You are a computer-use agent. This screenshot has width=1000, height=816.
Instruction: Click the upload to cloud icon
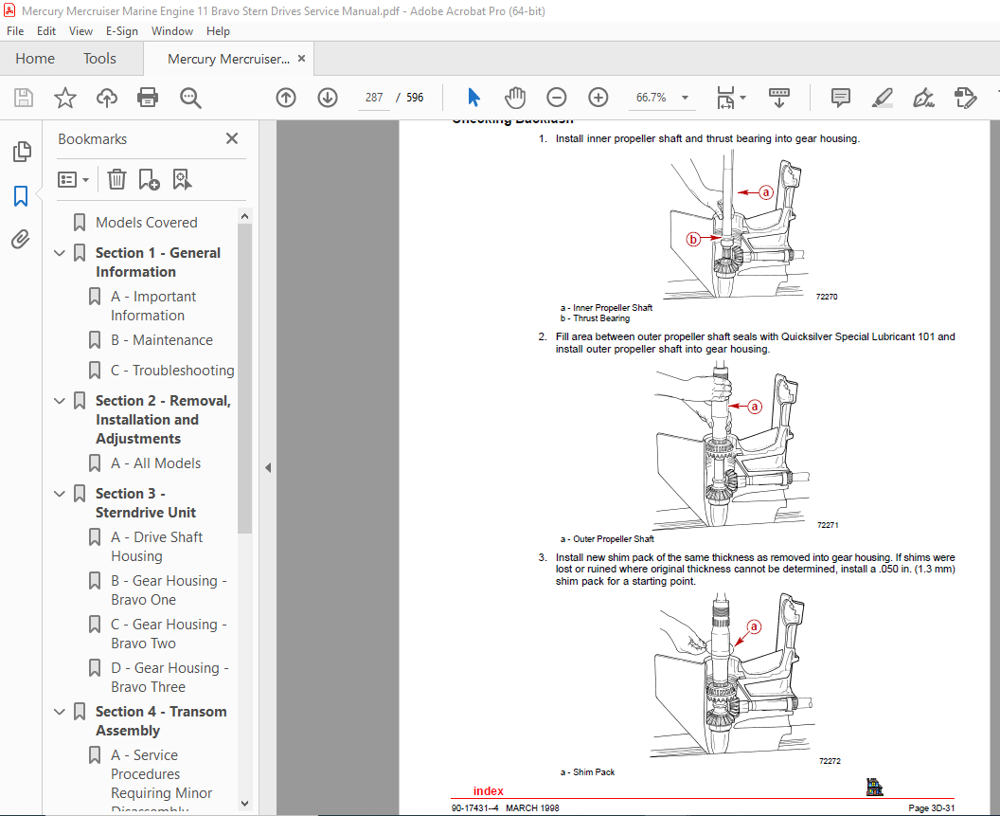coord(106,98)
